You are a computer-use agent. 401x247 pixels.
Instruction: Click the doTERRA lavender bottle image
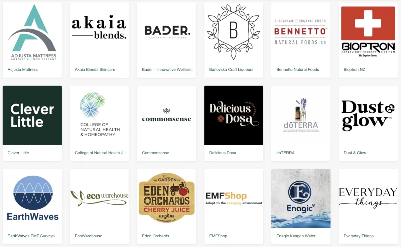click(x=301, y=115)
